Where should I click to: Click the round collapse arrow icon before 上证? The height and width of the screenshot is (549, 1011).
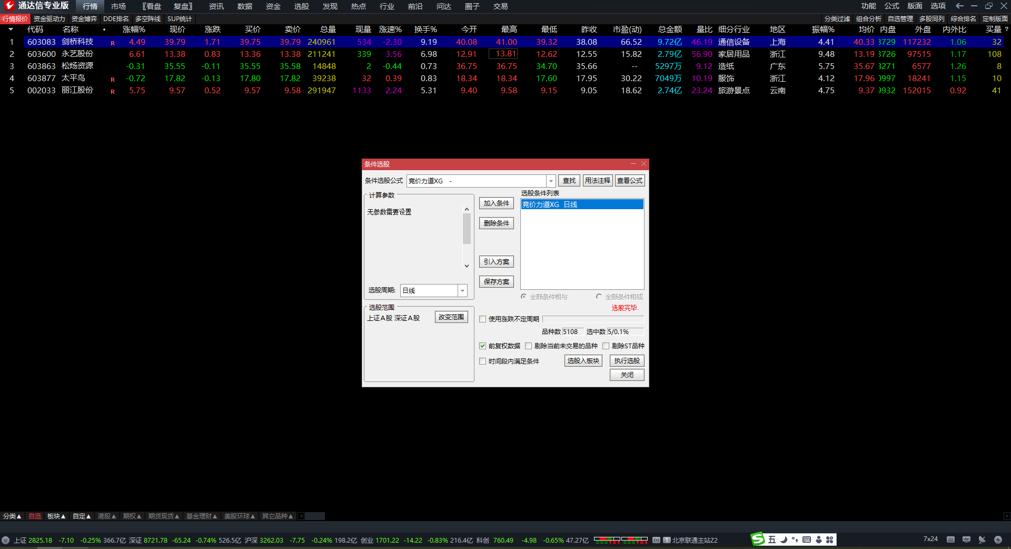[x=5, y=540]
